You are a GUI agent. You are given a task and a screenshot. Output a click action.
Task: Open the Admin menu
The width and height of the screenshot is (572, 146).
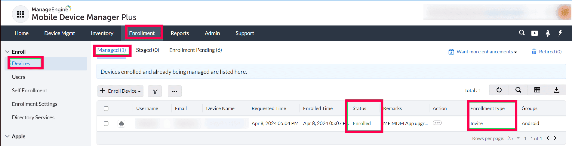pyautogui.click(x=212, y=33)
